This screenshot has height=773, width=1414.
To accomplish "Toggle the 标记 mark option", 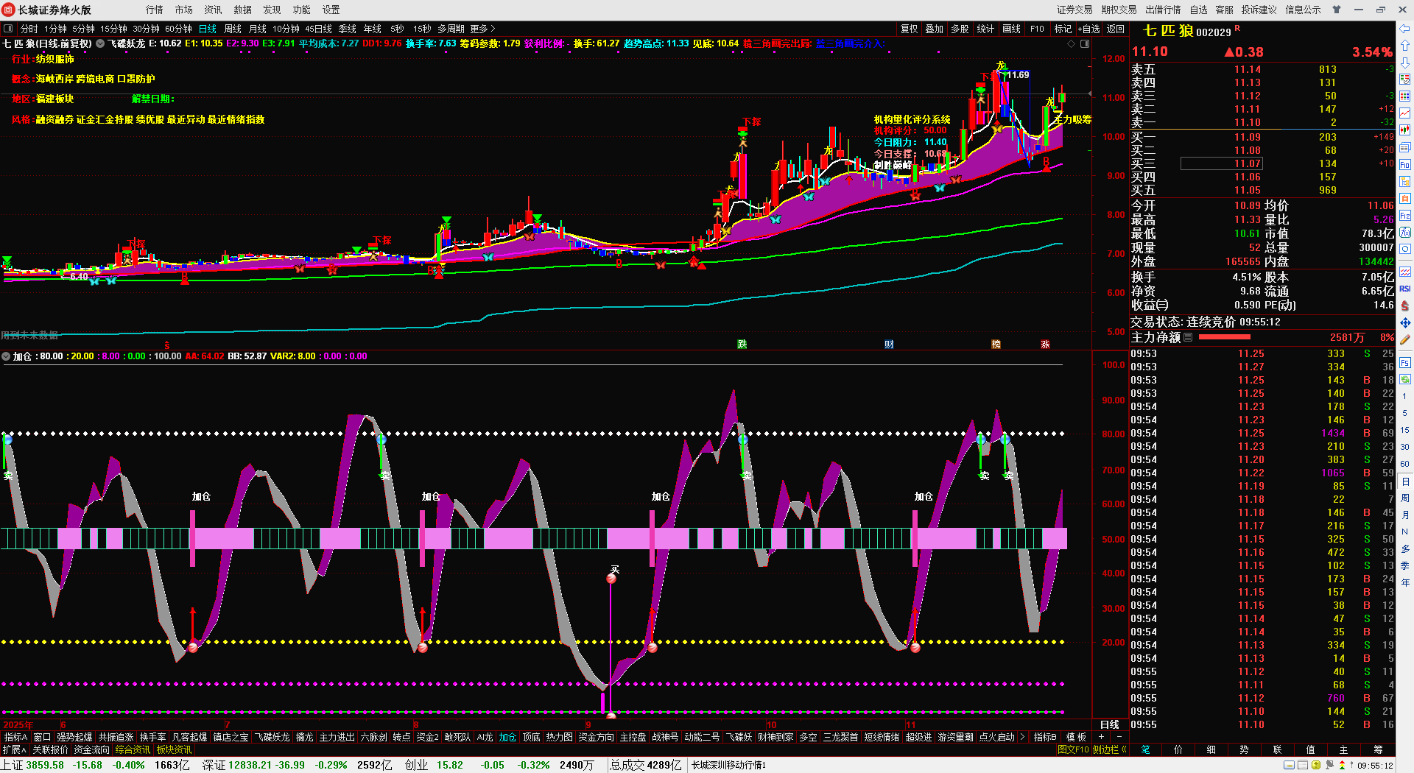I will (1063, 29).
